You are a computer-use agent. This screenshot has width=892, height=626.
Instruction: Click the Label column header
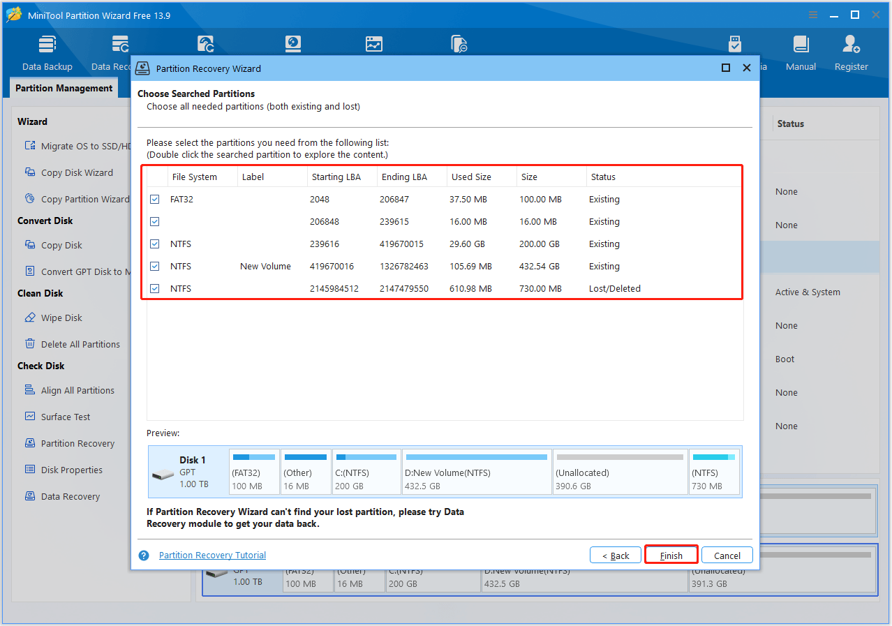pyautogui.click(x=272, y=177)
